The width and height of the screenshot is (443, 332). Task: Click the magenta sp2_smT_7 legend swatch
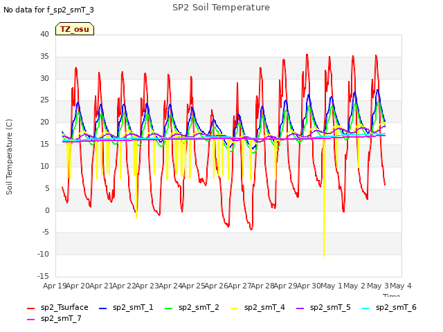tap(30, 320)
